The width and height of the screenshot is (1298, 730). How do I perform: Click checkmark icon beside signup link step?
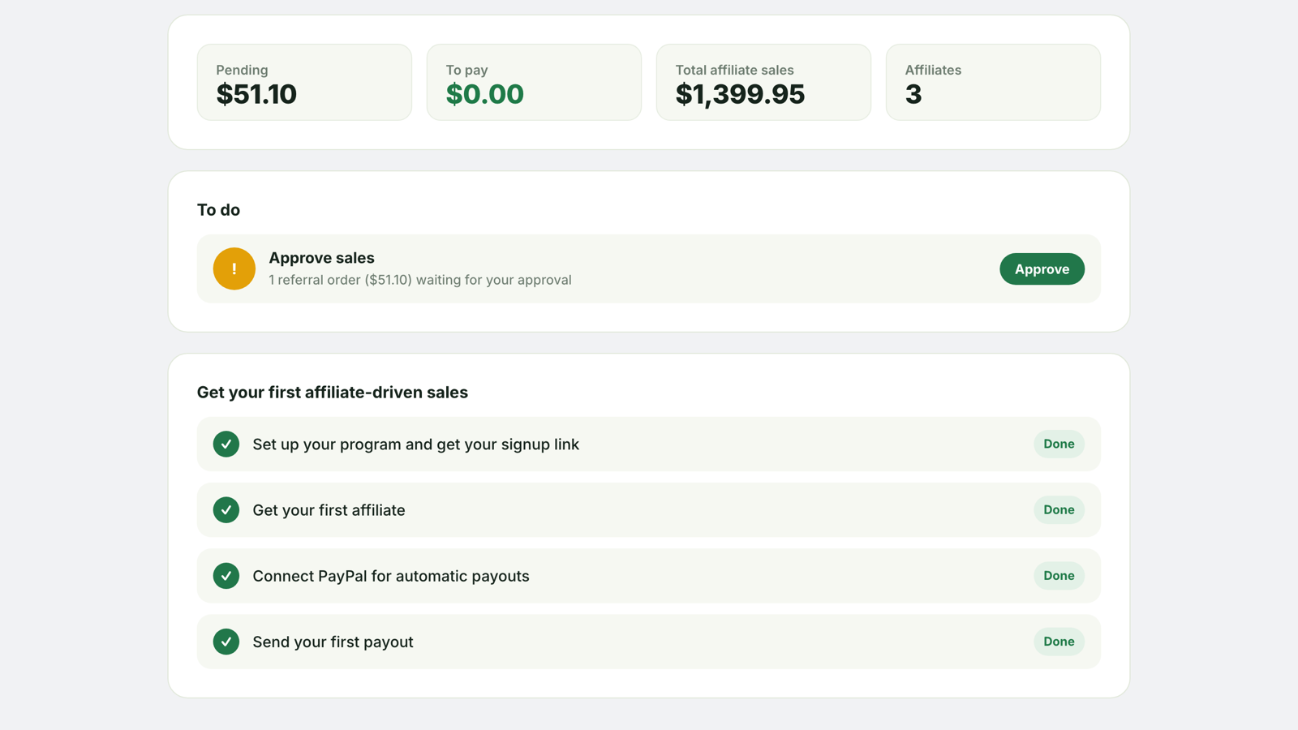[x=226, y=444]
